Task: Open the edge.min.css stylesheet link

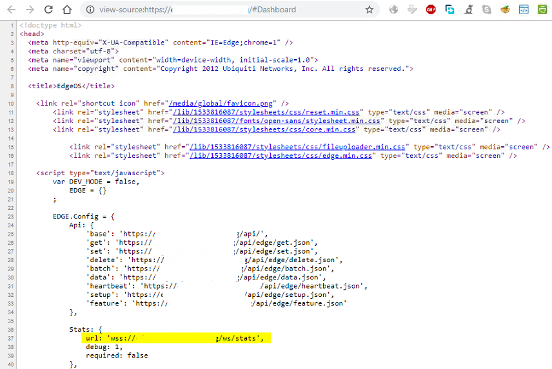Action: (x=281, y=156)
